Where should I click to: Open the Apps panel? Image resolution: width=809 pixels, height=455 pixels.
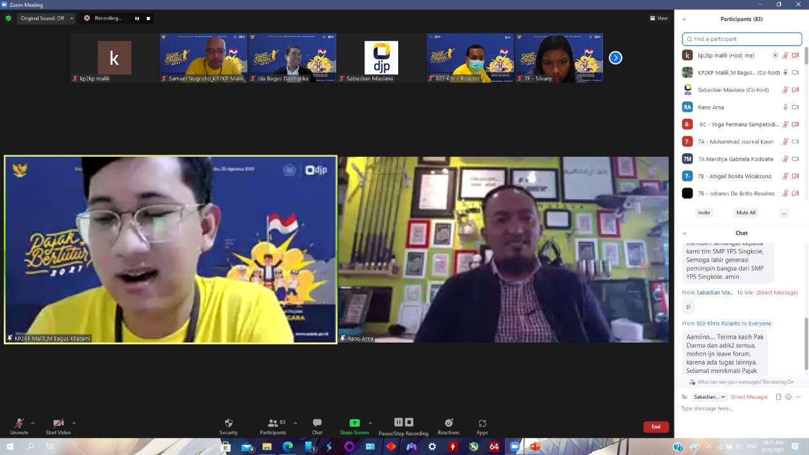click(x=482, y=423)
